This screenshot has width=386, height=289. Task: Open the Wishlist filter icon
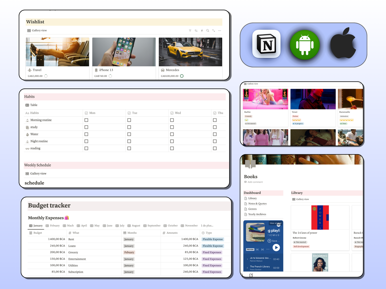(x=190, y=31)
